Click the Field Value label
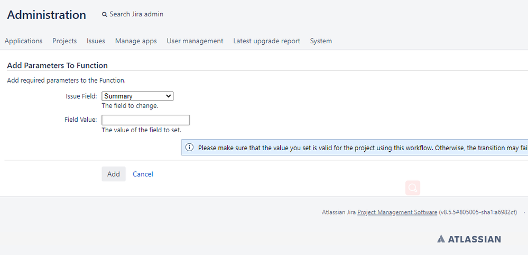Image resolution: width=528 pixels, height=255 pixels. 81,120
